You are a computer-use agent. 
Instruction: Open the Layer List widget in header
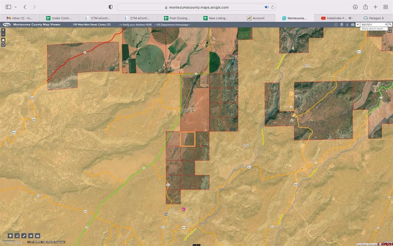click(x=342, y=25)
